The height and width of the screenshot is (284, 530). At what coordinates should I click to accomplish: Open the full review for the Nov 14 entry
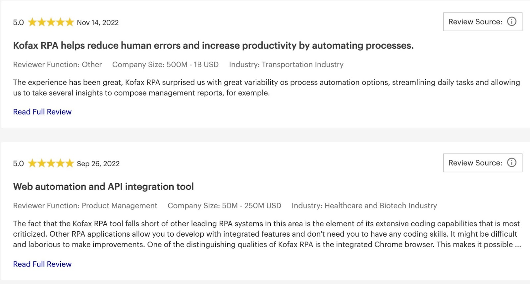42,111
